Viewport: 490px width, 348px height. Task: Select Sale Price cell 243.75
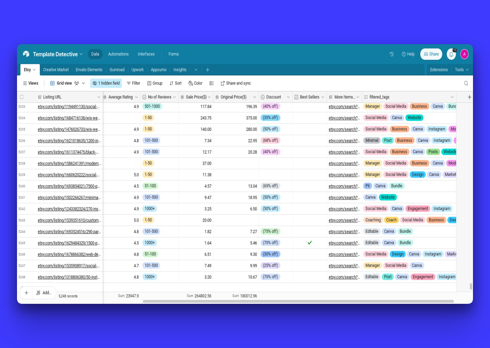coord(196,118)
